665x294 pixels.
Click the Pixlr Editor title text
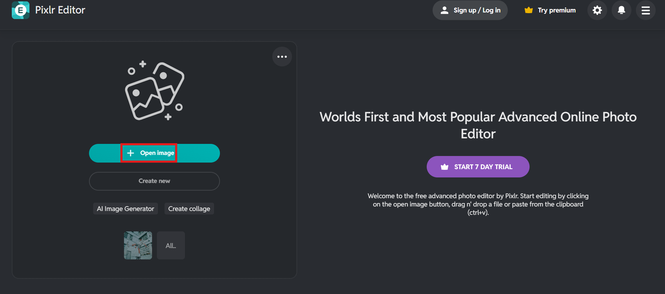tap(60, 10)
